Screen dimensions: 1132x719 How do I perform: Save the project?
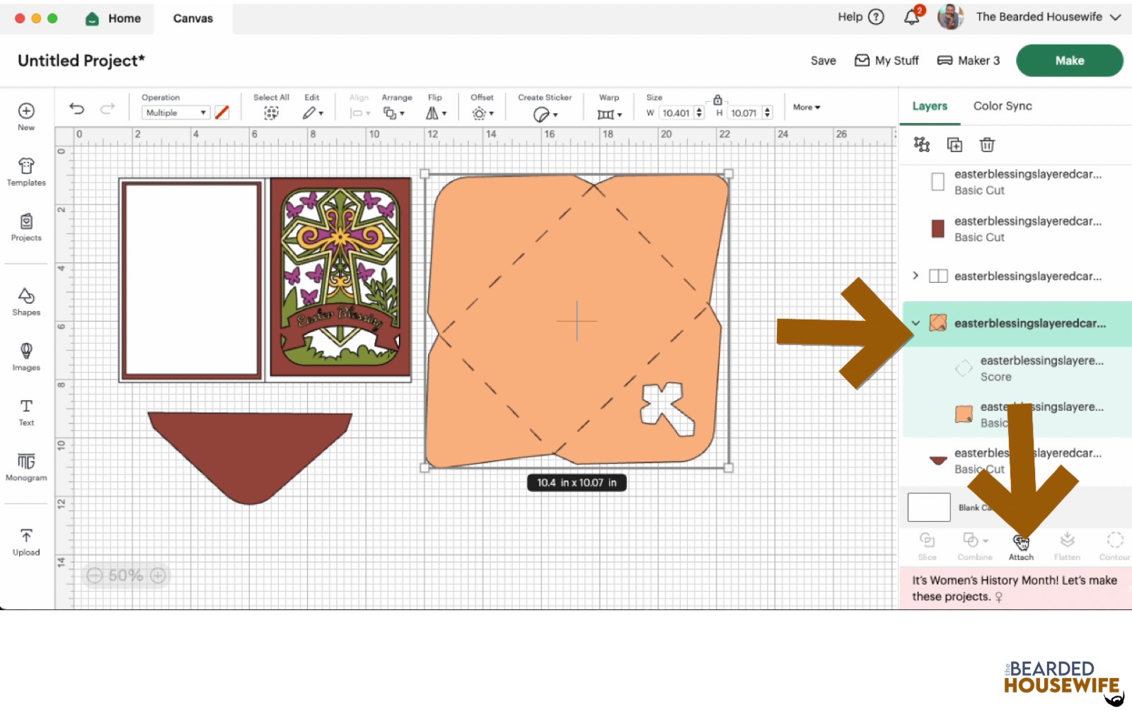click(823, 61)
